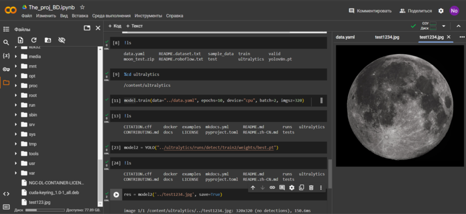Image resolution: width=466 pixels, height=214 pixels.
Task: Add a new code cell with + Код
Action: tap(114, 26)
